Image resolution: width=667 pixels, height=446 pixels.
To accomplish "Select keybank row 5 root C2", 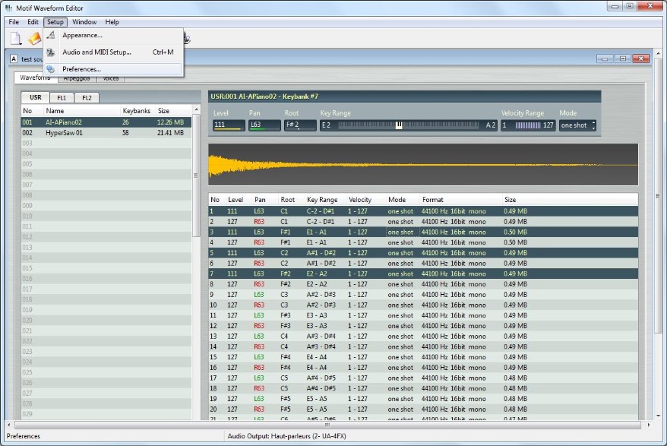I will (x=423, y=253).
